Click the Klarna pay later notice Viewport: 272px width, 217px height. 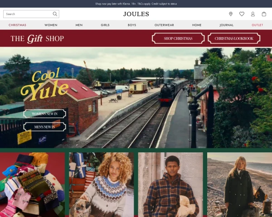tap(136, 4)
